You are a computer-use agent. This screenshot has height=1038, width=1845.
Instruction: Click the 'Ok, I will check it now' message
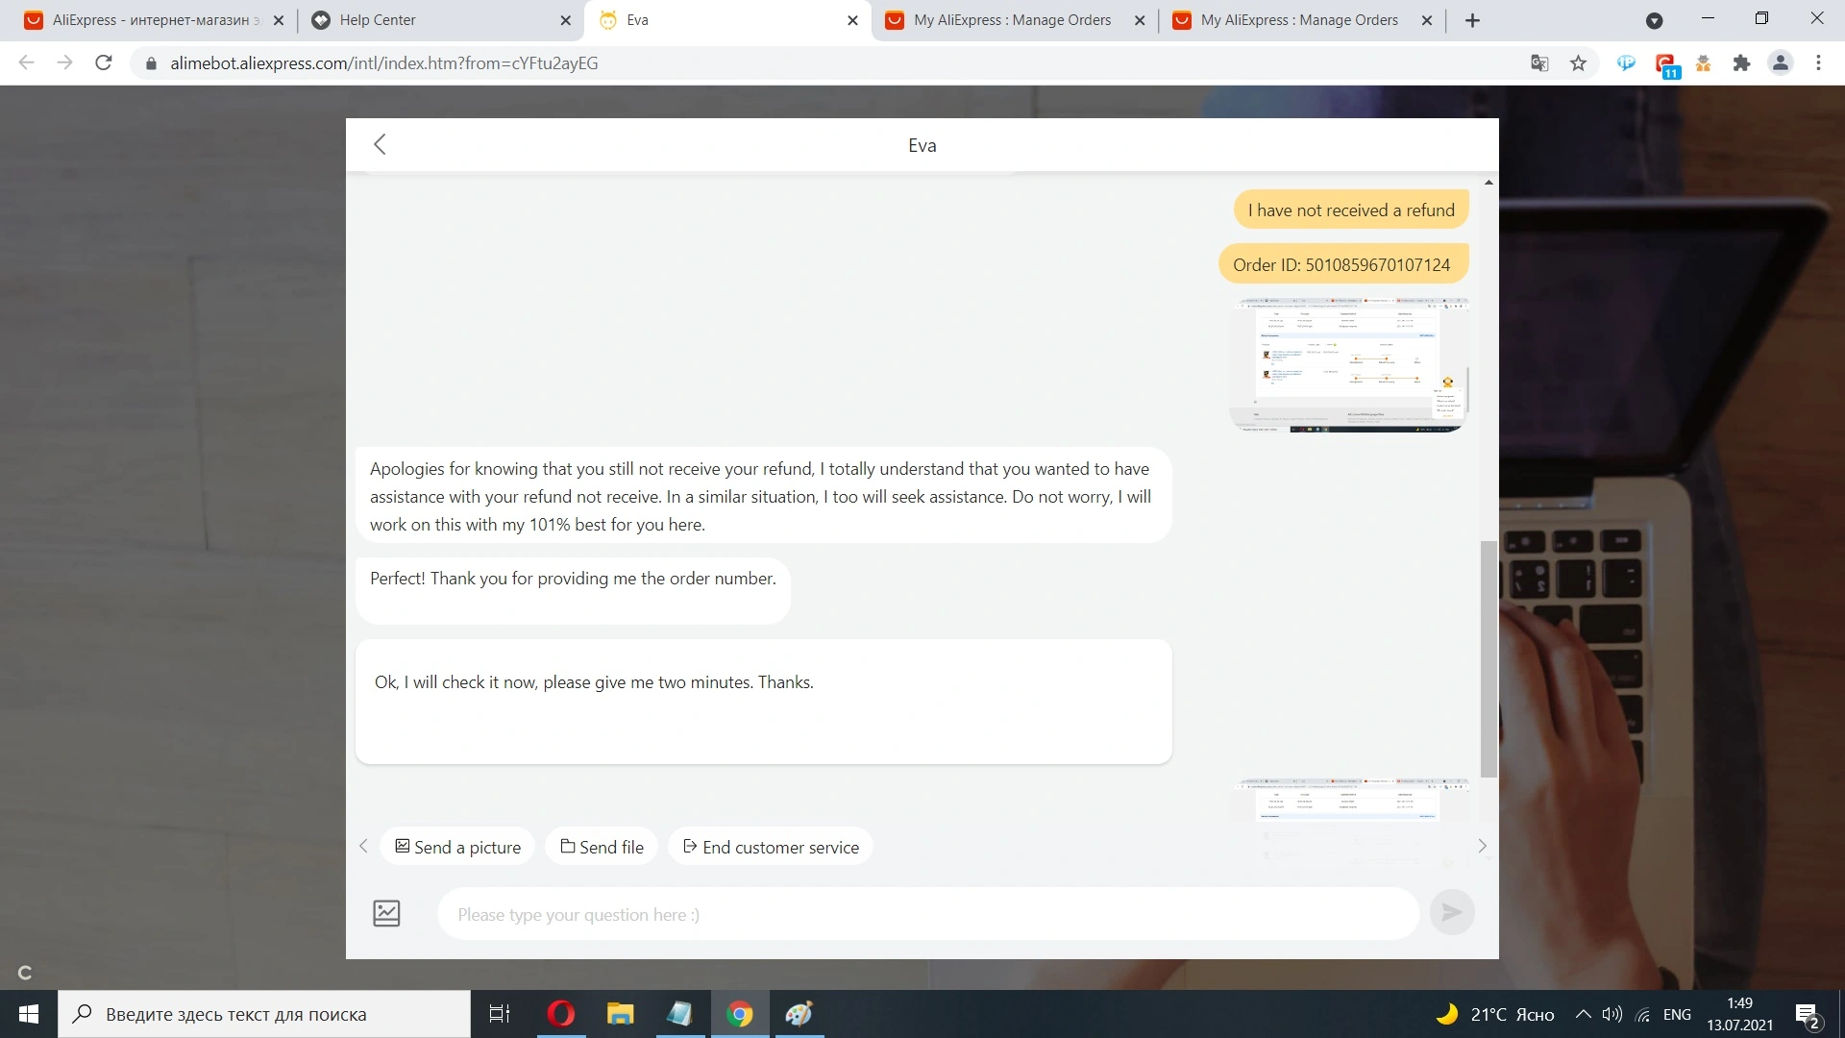pyautogui.click(x=764, y=702)
